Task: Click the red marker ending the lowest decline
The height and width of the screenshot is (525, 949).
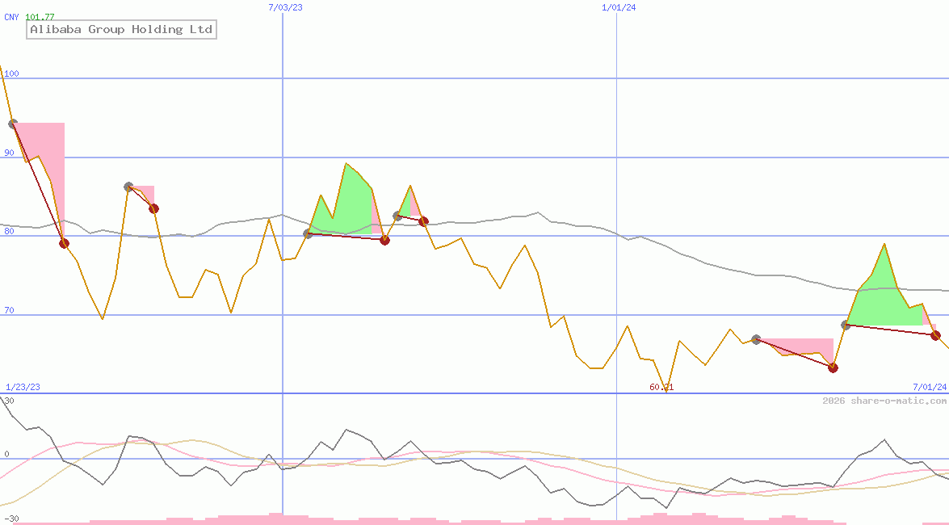Action: (833, 368)
